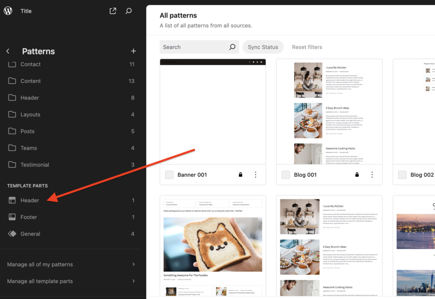Open the Teams patterns category
435x299 pixels.
(71, 148)
